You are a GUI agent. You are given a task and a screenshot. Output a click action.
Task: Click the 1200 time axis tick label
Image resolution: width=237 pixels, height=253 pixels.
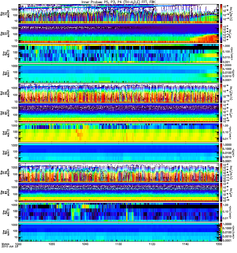point(219,244)
